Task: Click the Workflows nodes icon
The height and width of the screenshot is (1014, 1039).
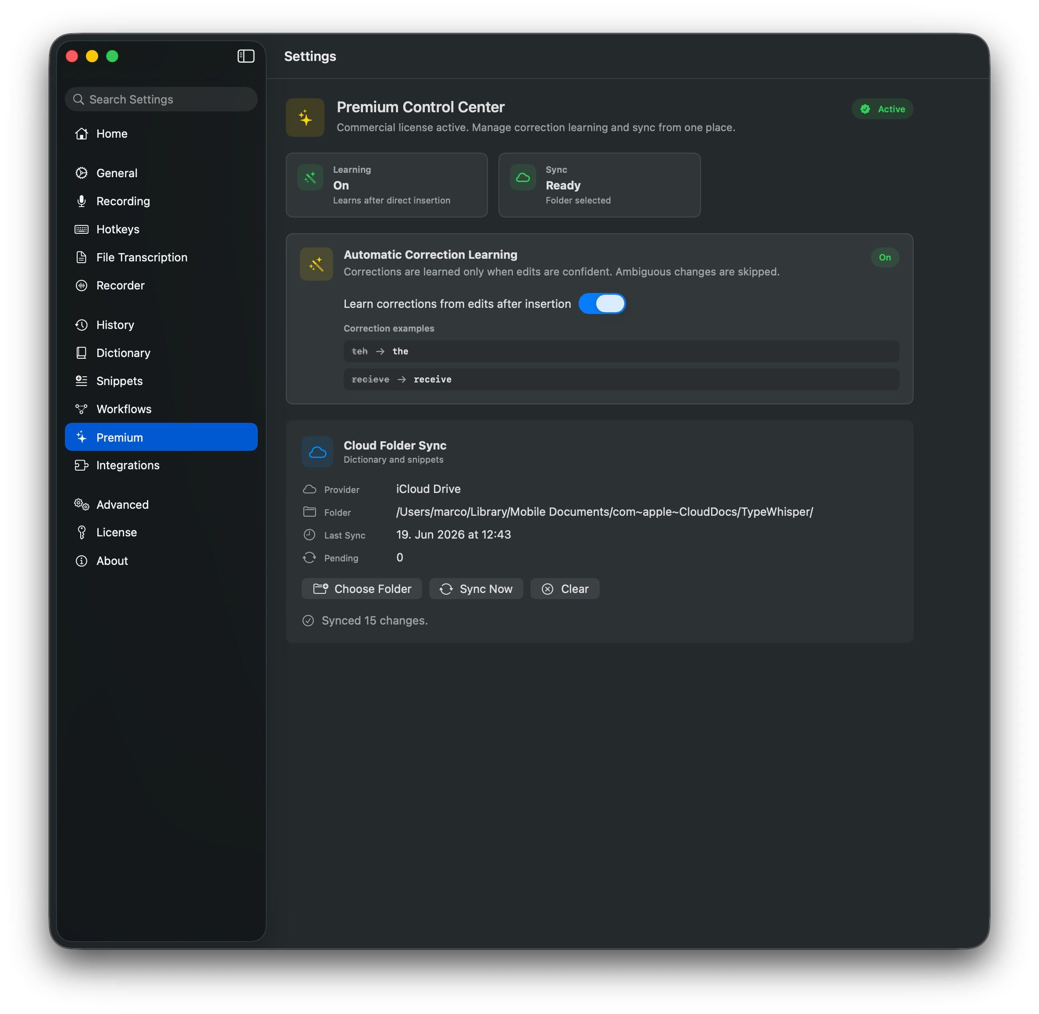Action: [x=82, y=409]
